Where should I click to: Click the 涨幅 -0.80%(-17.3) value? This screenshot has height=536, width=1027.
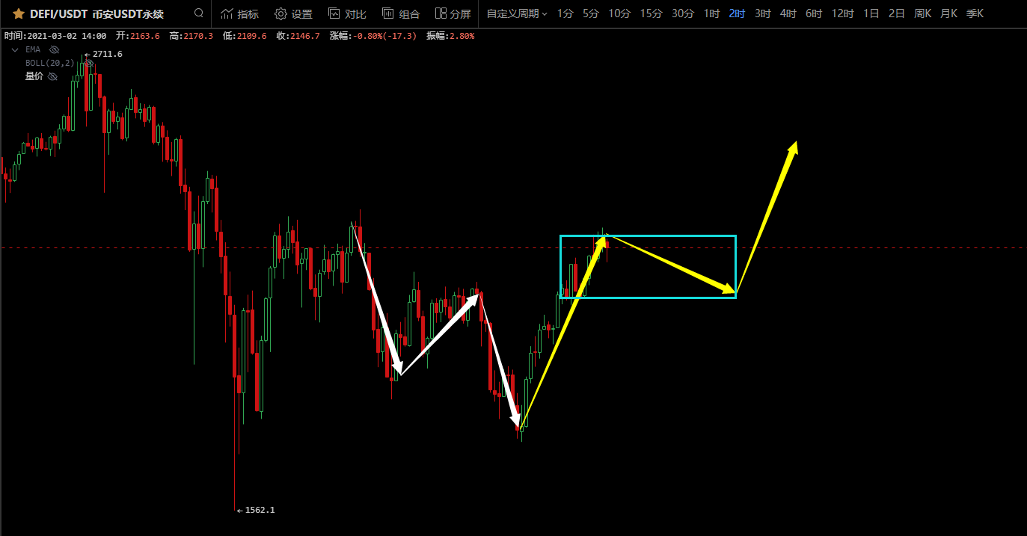coord(384,36)
